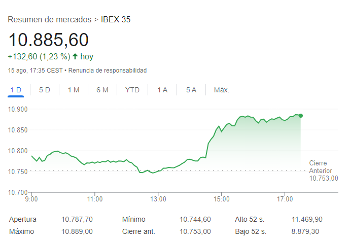Click the Apertura value 10.787,70

pyautogui.click(x=77, y=219)
